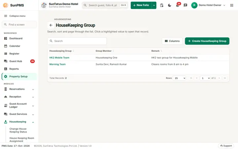Click the global guest search field
The width and height of the screenshot is (238, 149).
pos(105,5)
